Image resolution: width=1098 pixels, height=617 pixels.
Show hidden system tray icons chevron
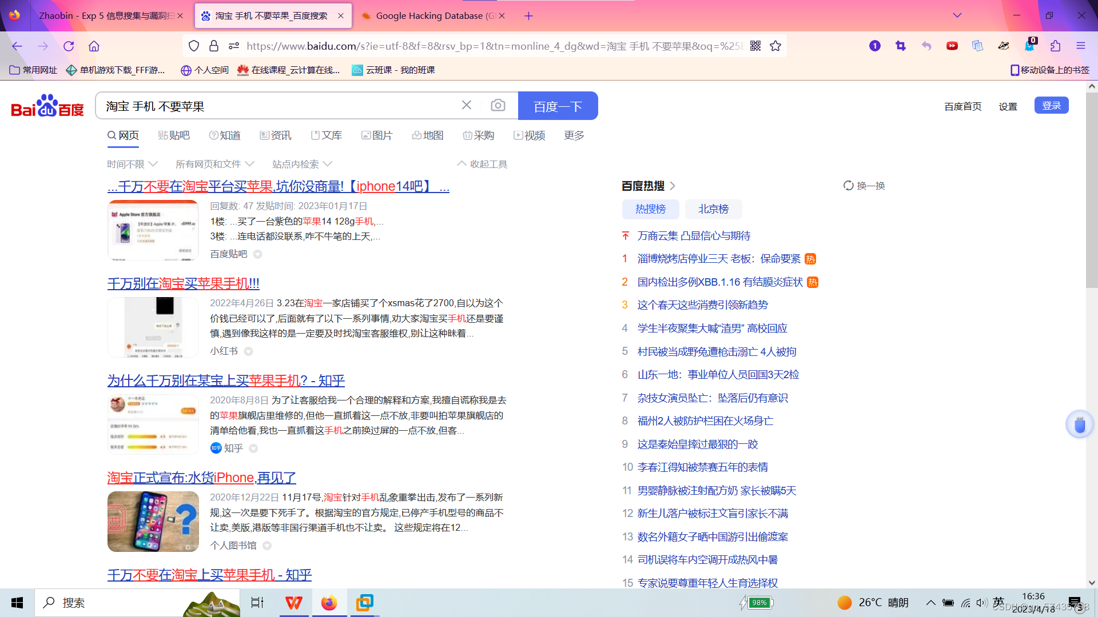click(931, 603)
